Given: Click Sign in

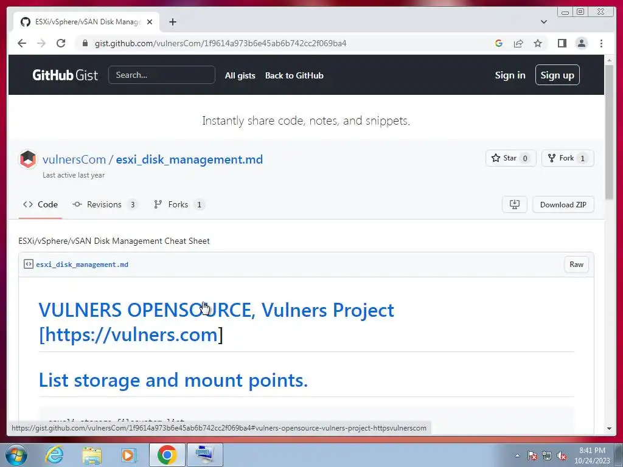Looking at the screenshot, I should pyautogui.click(x=510, y=75).
